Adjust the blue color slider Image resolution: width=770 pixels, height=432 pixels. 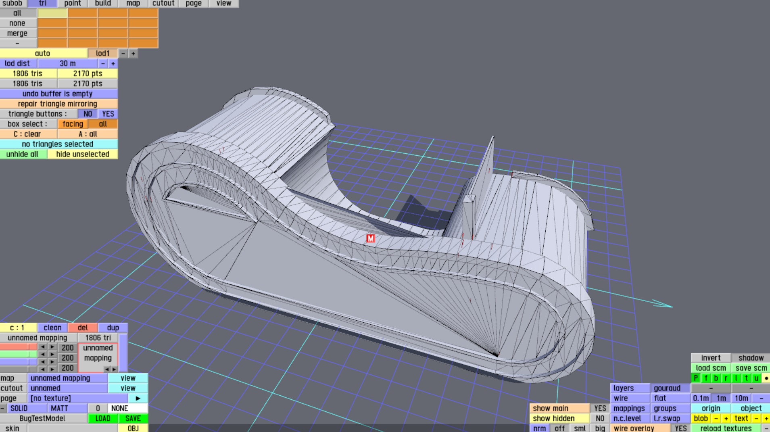(x=19, y=362)
